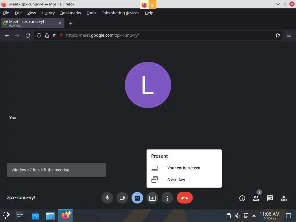The height and width of the screenshot is (222, 296).
Task: Click the Windows 7 has left notification
Action: pos(57,170)
